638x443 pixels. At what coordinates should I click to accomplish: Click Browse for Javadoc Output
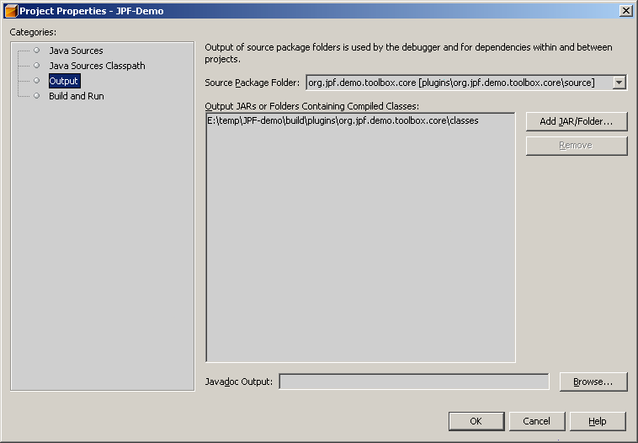coord(593,382)
